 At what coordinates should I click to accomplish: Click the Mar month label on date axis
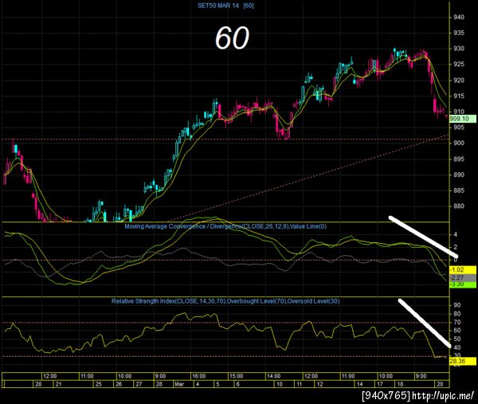click(179, 384)
